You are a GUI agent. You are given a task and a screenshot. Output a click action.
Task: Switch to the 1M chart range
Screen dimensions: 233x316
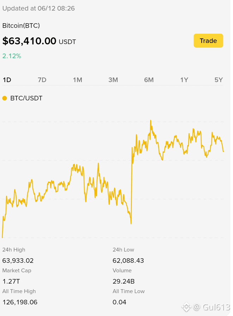click(78, 80)
